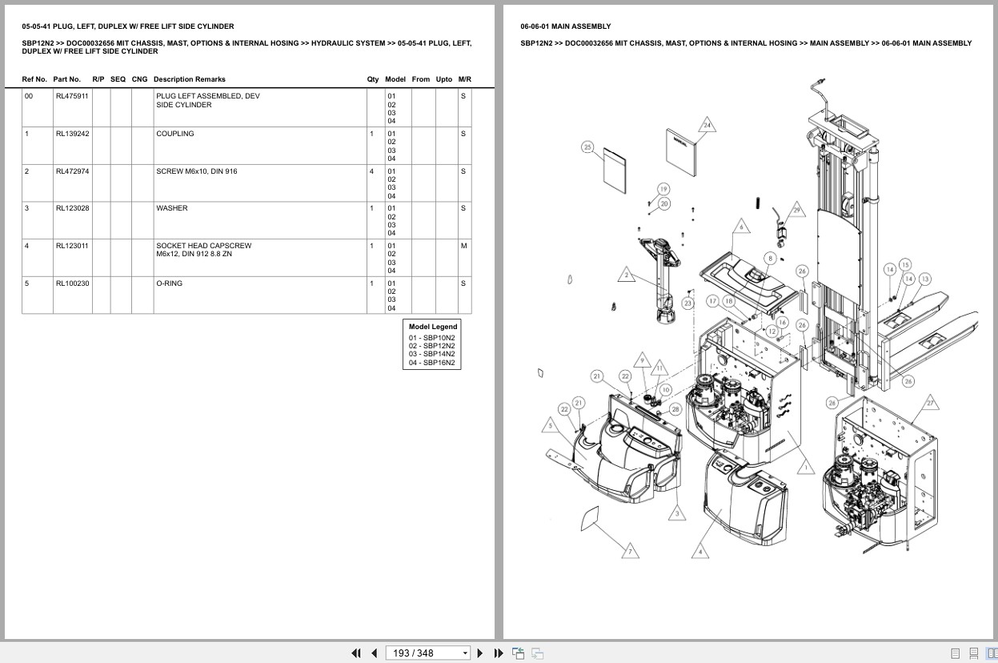Screen dimensions: 998x663
Task: Go to the first page
Action: coord(356,653)
